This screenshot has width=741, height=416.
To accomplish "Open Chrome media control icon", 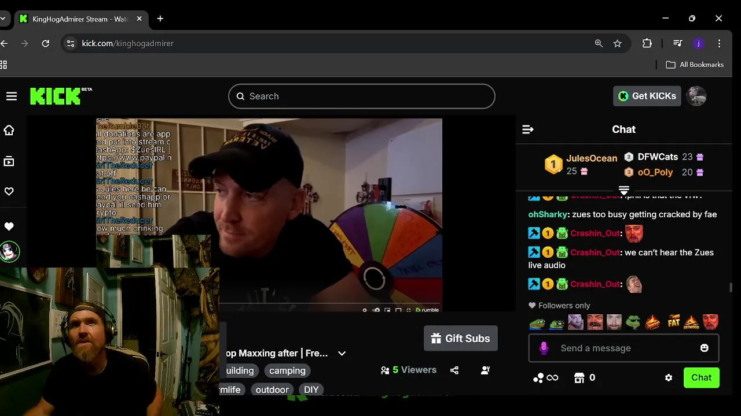I will [x=677, y=43].
